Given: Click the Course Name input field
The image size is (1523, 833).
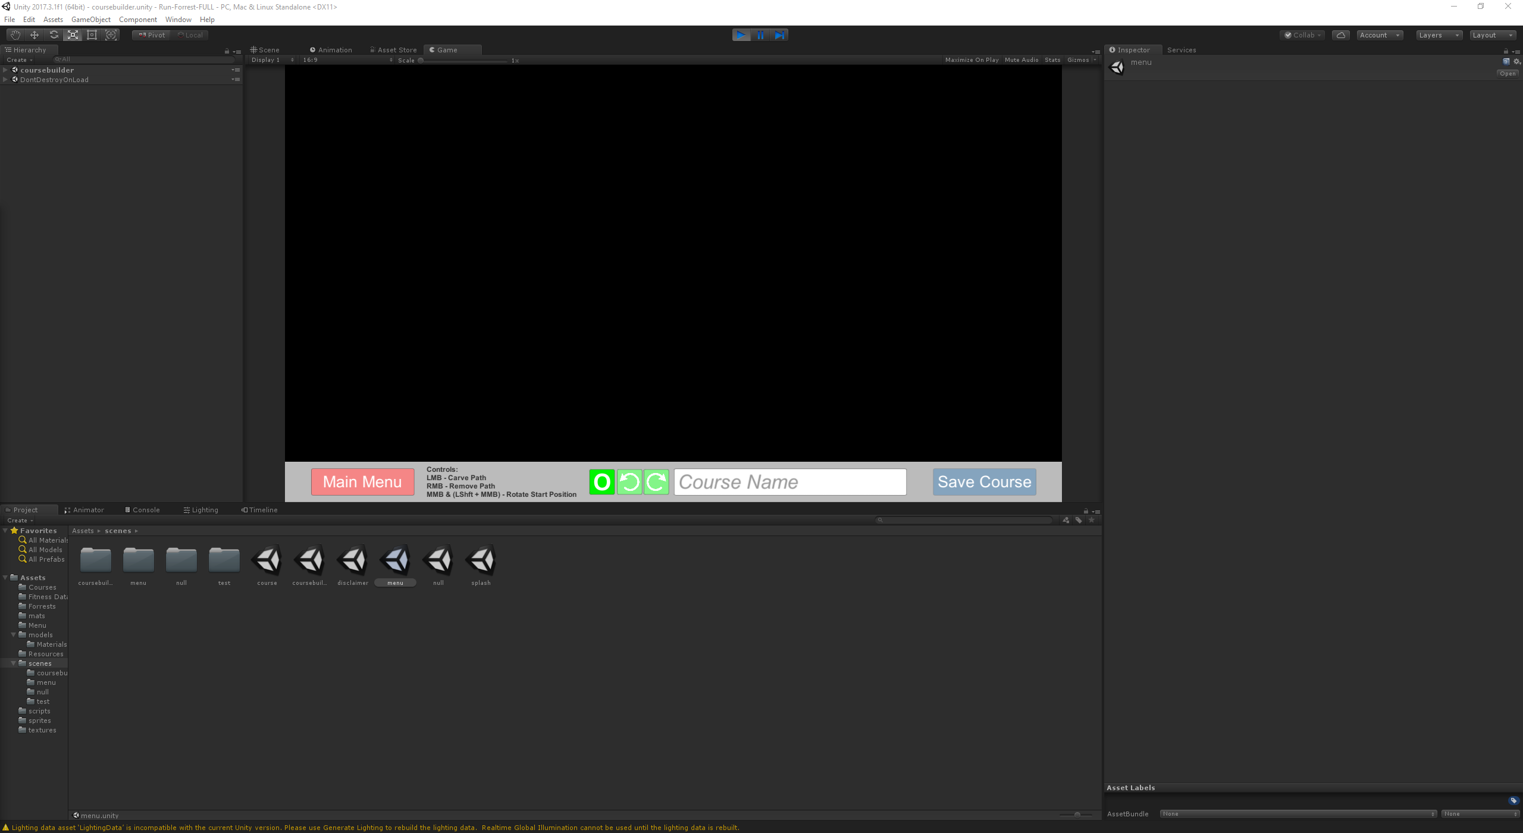Looking at the screenshot, I should tap(789, 482).
